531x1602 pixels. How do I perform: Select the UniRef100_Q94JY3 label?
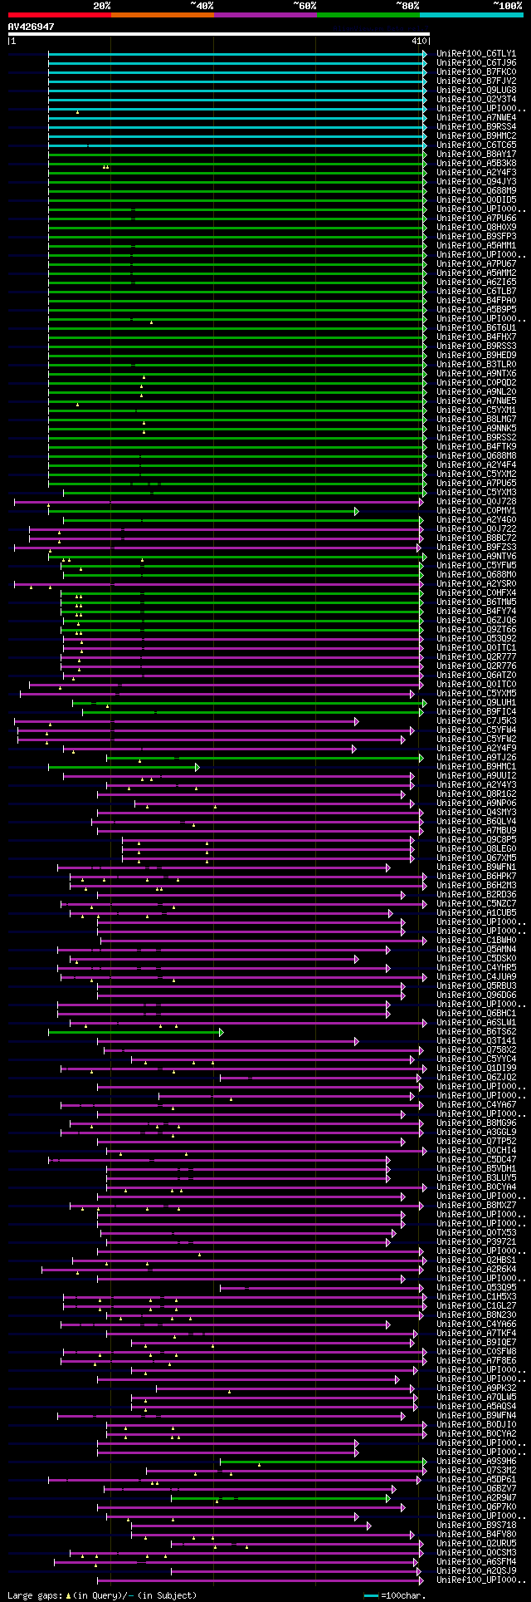(476, 181)
